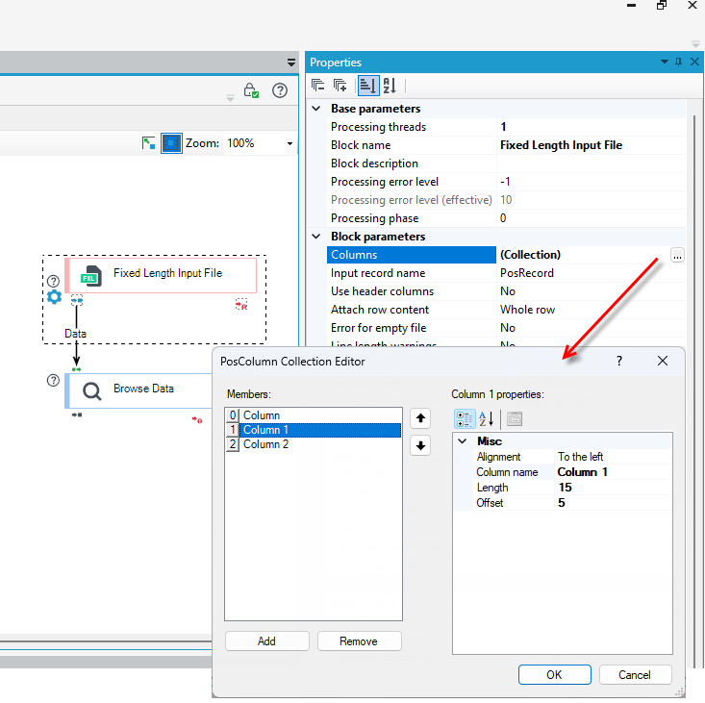Collapse the Base parameters section
Screen dimensions: 705x703
[x=316, y=109]
